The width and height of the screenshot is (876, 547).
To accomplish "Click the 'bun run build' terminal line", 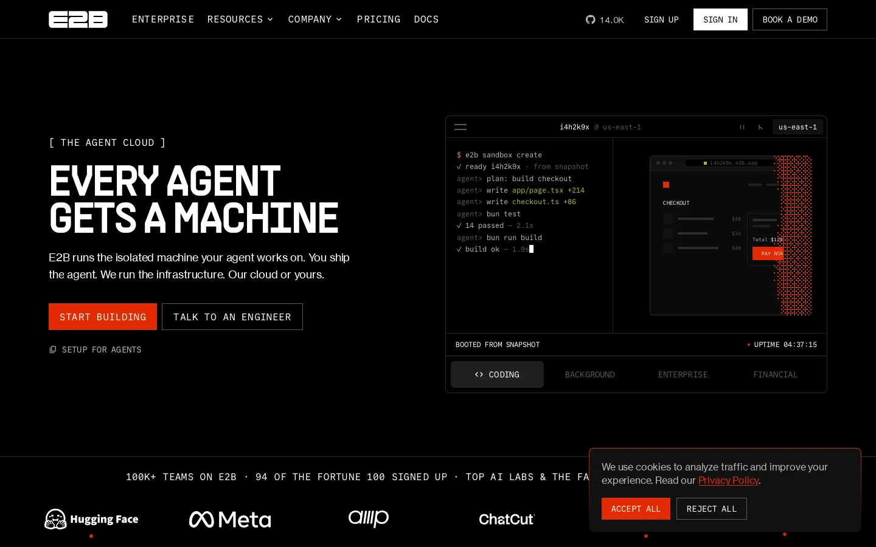I will pos(499,238).
